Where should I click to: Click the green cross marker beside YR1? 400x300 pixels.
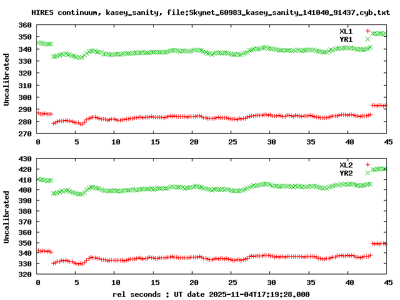click(x=367, y=39)
